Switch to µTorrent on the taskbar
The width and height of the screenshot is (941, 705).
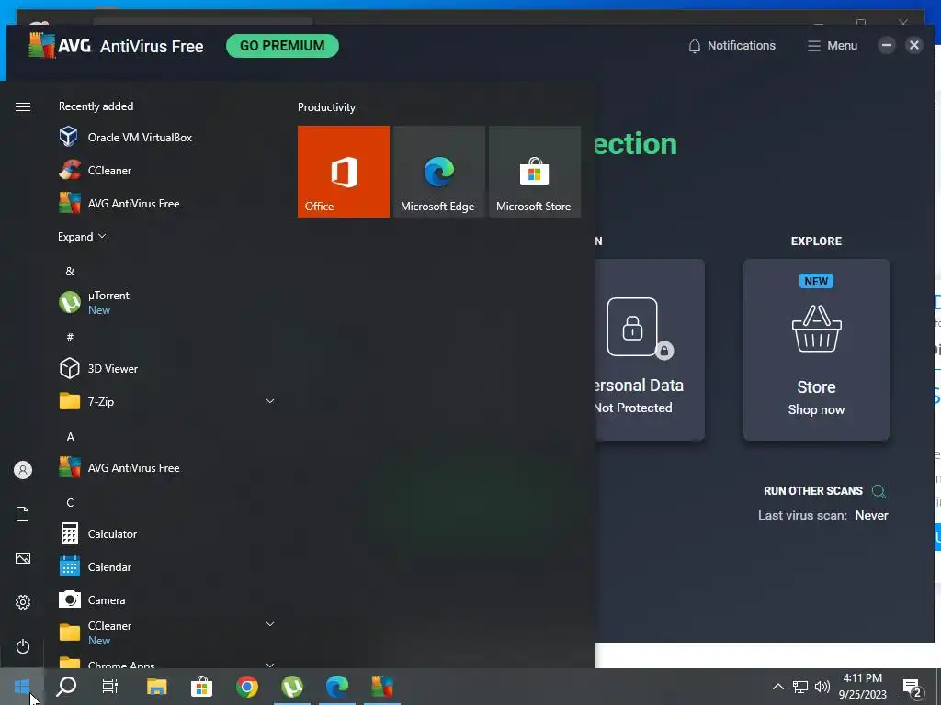pos(292,687)
